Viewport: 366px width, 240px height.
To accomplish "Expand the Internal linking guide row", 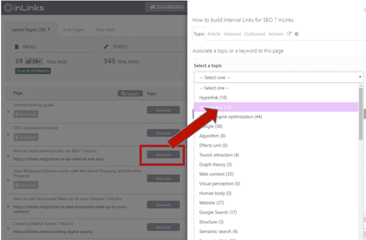I will (x=8, y=112).
